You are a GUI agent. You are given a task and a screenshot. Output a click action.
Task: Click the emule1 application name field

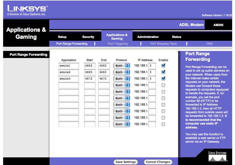tap(69, 66)
